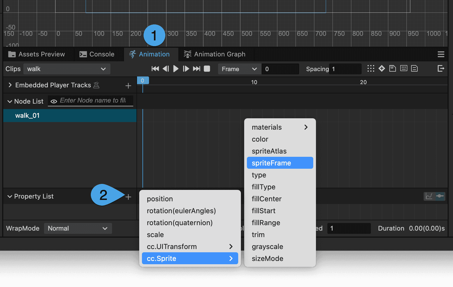Click the document icon in the animation toolbar

[x=414, y=68]
